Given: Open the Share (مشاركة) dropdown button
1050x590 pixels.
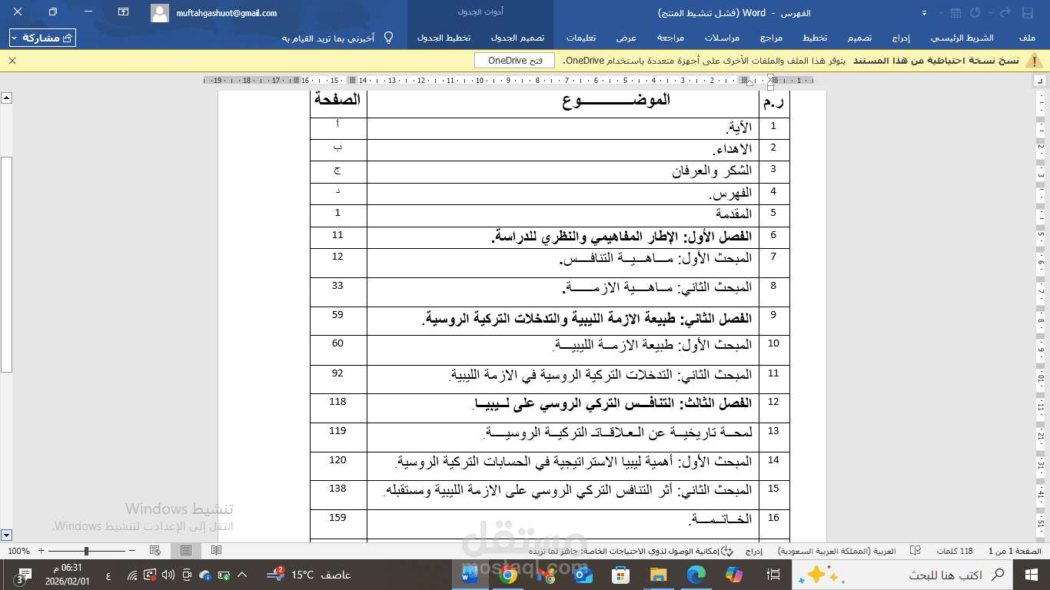Looking at the screenshot, I should coord(42,38).
